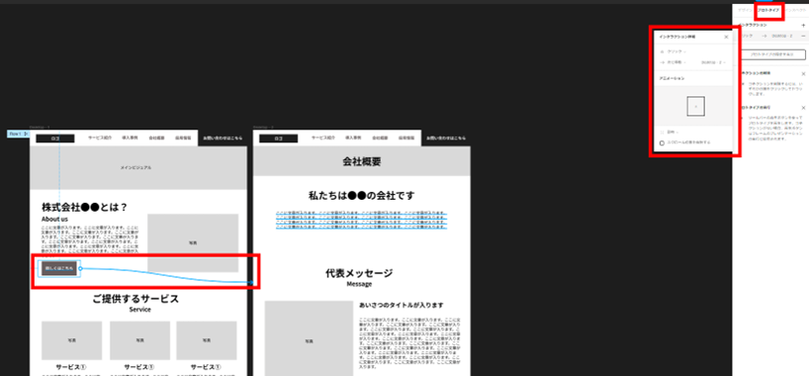Select 会社概要 in the Desktop - 2 nav
The height and width of the screenshot is (376, 809).
380,138
